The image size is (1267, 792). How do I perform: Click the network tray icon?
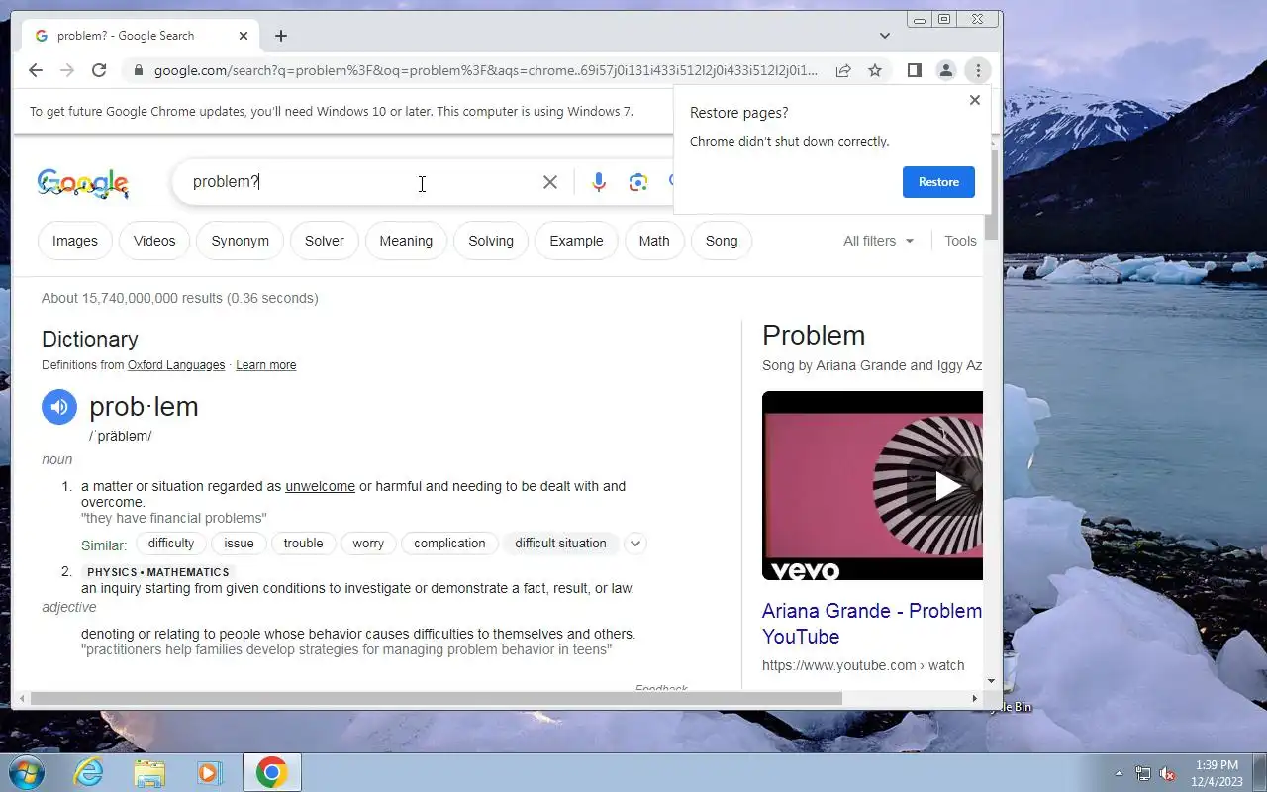1143,773
